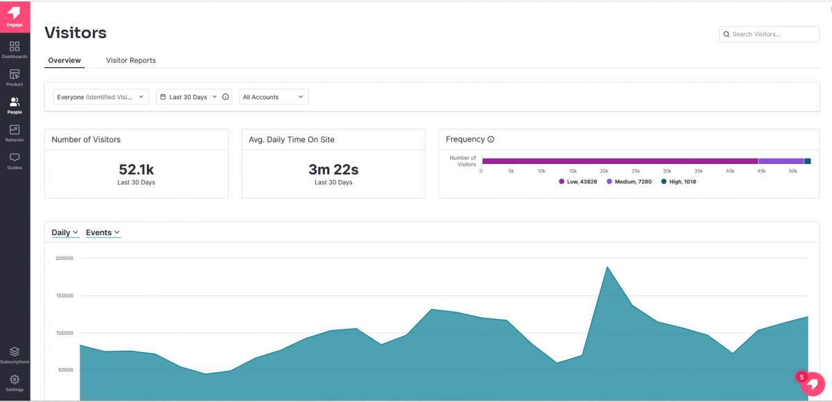Open the Dashboards sidebar icon
Viewport: 832px width, 402px height.
[15, 46]
